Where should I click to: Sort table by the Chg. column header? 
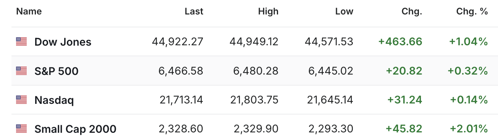point(412,12)
